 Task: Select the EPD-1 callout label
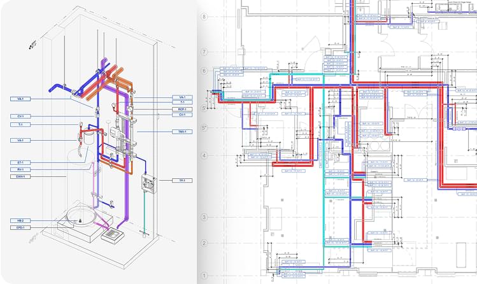click(20, 227)
